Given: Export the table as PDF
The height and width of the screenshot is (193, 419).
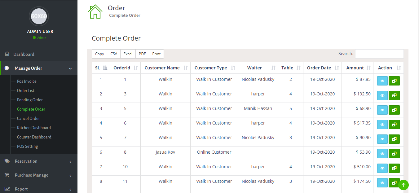Looking at the screenshot, I should (x=142, y=54).
